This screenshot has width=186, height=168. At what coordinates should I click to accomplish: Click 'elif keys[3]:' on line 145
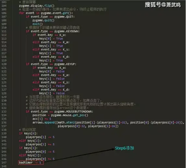coord(30,155)
